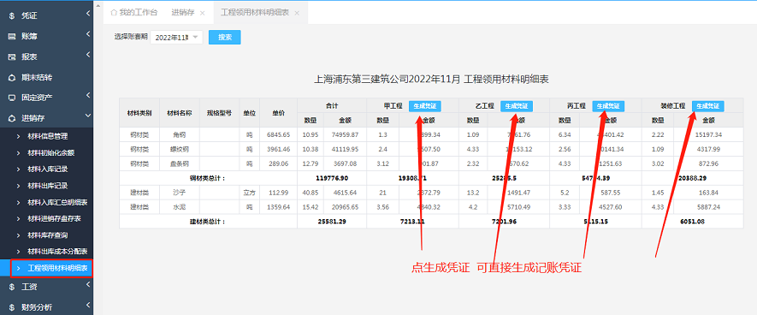Viewport: 757px width, 315px height.
Task: Click the 规格型号 column header
Action: 219,113
